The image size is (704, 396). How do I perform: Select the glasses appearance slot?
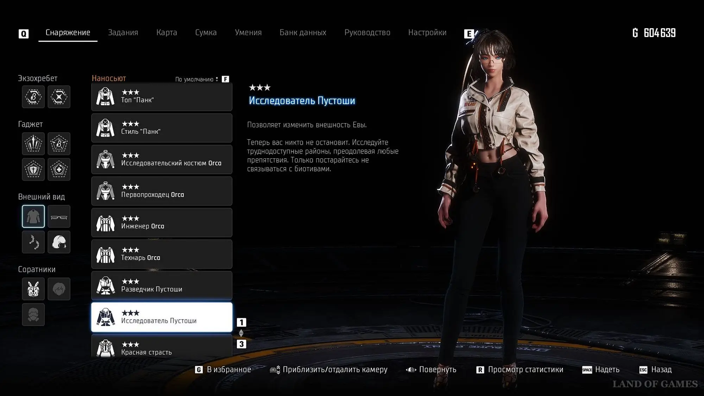(59, 216)
